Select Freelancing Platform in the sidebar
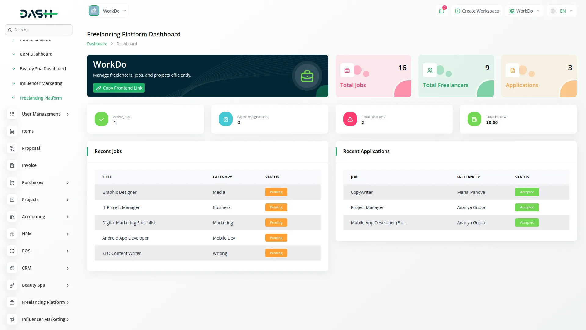The height and width of the screenshot is (330, 586). point(41,98)
